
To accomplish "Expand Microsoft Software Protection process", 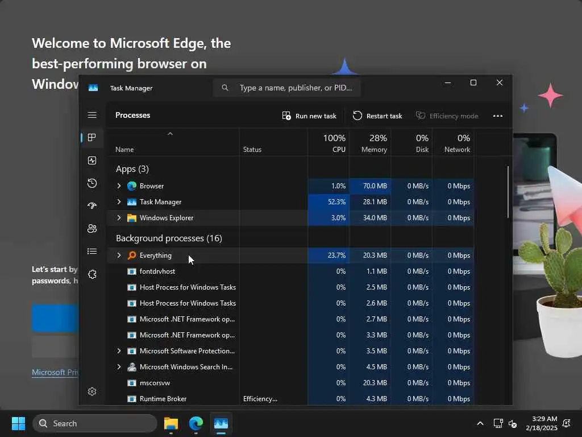I will [119, 351].
